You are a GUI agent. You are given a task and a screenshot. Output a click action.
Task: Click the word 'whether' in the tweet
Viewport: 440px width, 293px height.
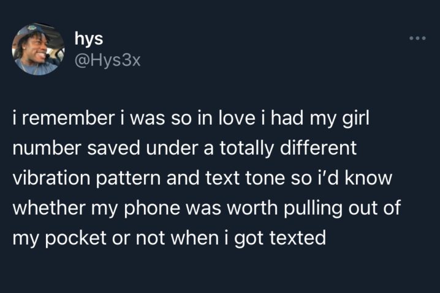49,207
